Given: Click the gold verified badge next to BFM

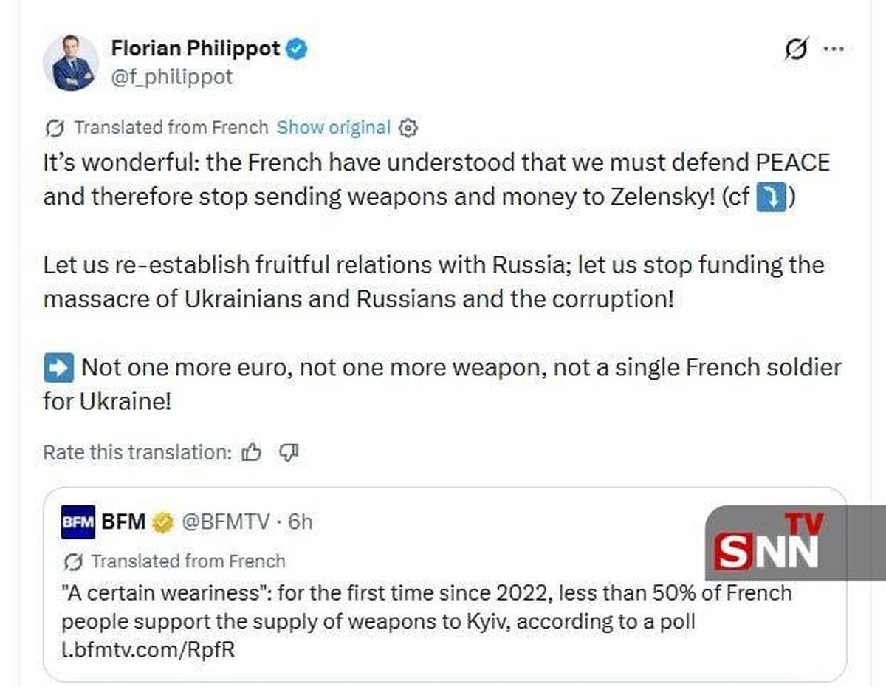Looking at the screenshot, I should [x=162, y=523].
